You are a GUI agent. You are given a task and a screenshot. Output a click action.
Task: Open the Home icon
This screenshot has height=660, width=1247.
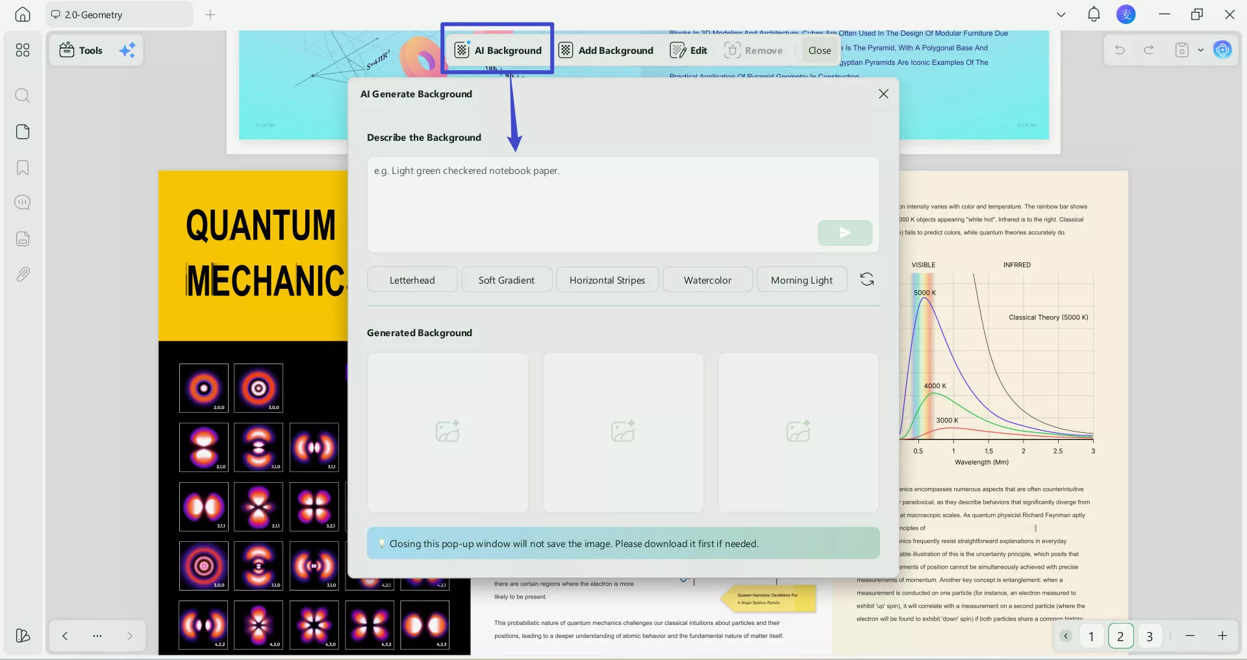click(x=23, y=14)
